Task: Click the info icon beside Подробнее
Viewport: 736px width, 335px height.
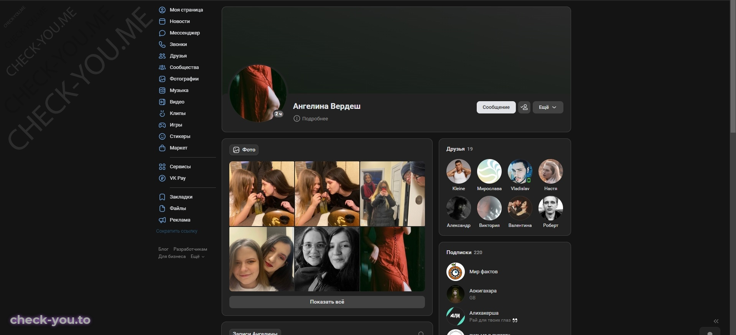Action: [x=296, y=119]
